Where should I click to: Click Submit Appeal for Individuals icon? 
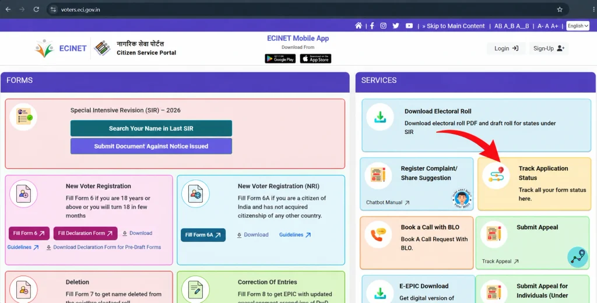pos(494,293)
